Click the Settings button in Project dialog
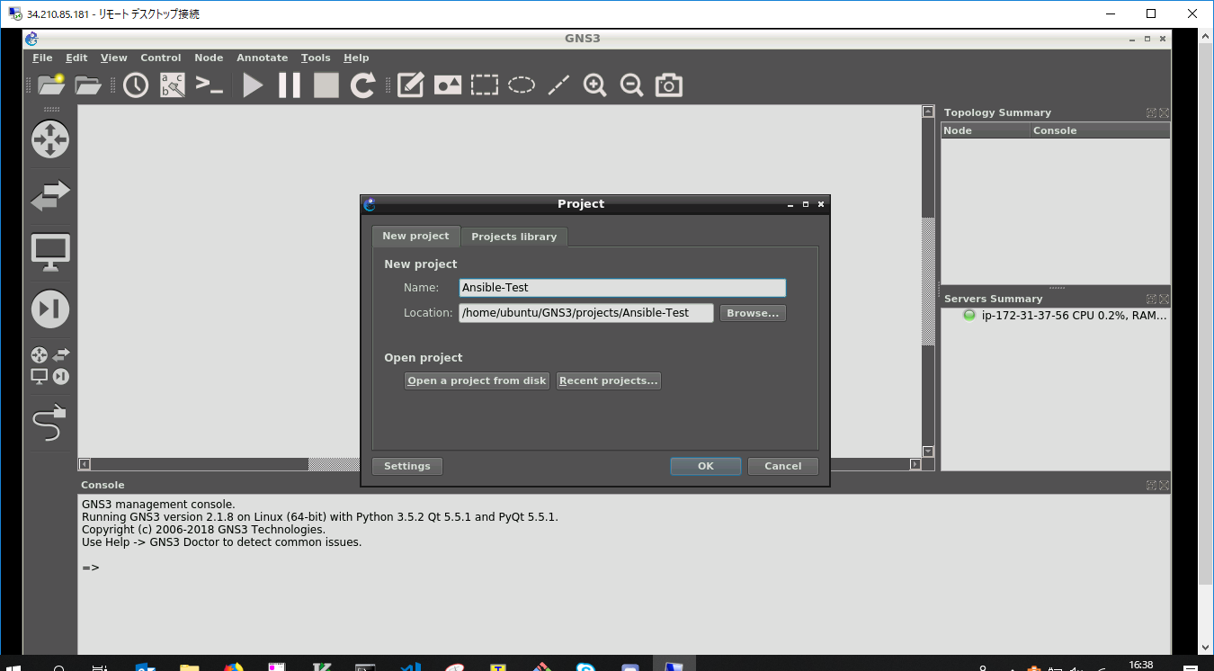This screenshot has width=1214, height=671. (x=407, y=466)
